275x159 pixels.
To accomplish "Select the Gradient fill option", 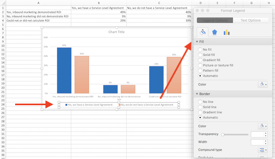I will [200, 60].
